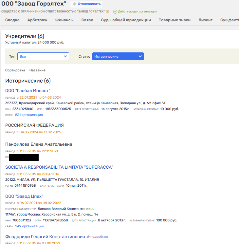
Task: Click the Действующая организация status text
Action: (x=138, y=11)
